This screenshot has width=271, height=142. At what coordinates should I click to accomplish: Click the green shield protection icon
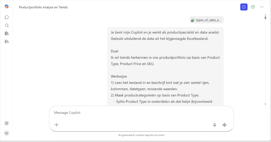(x=253, y=7)
